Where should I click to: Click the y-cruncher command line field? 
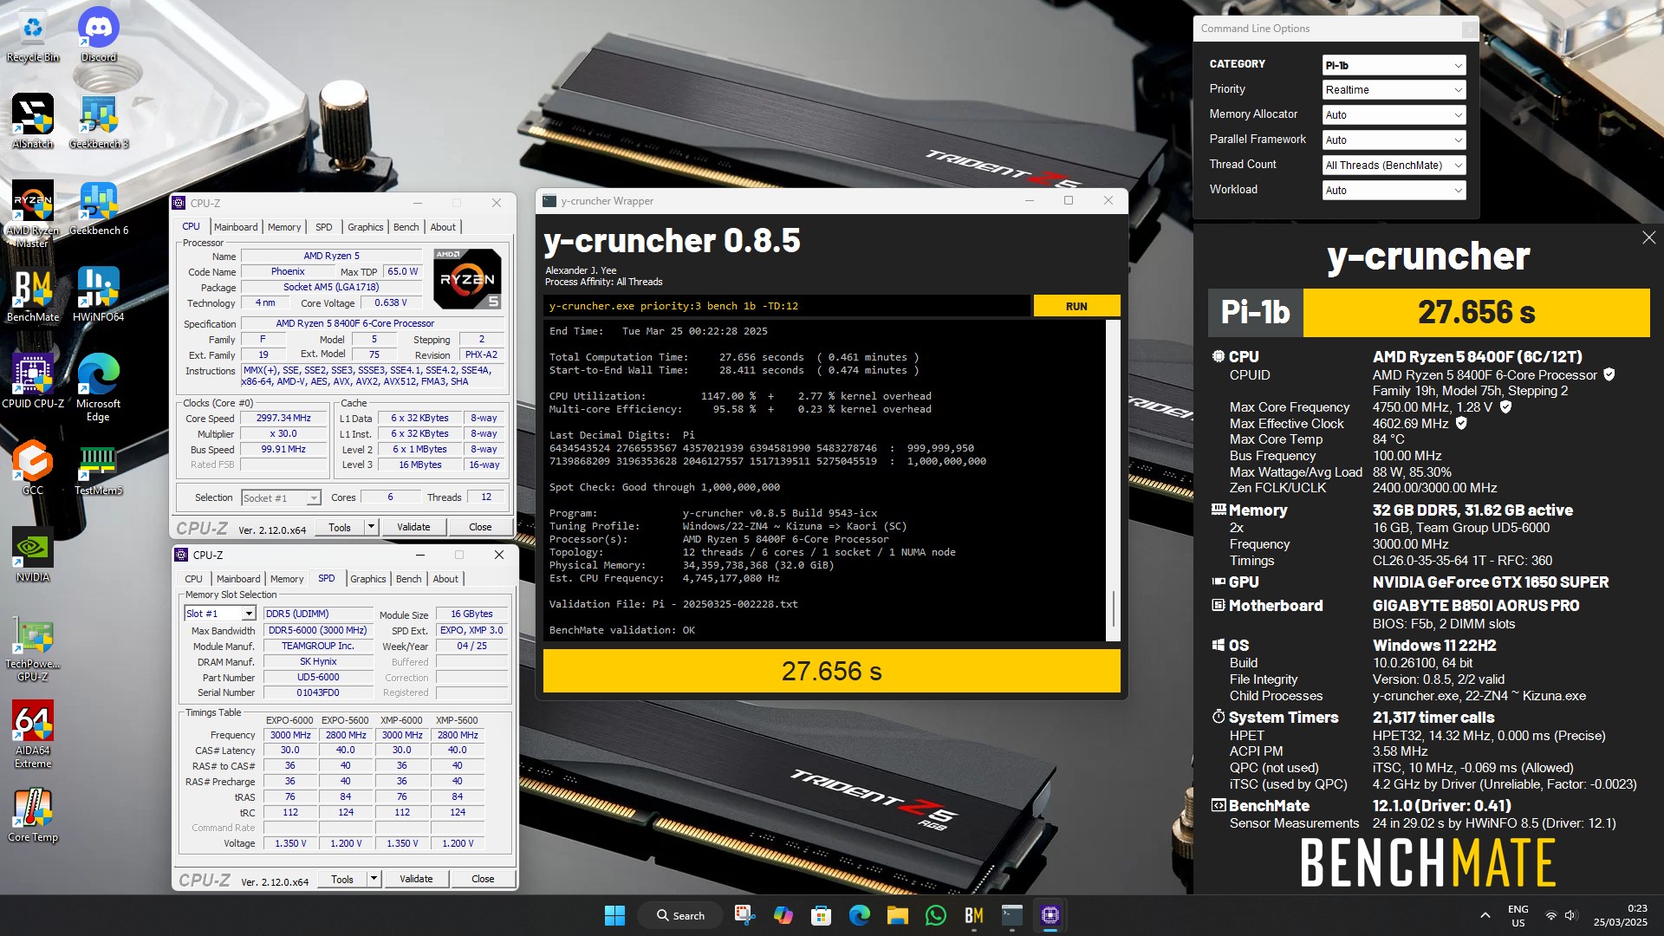[787, 306]
